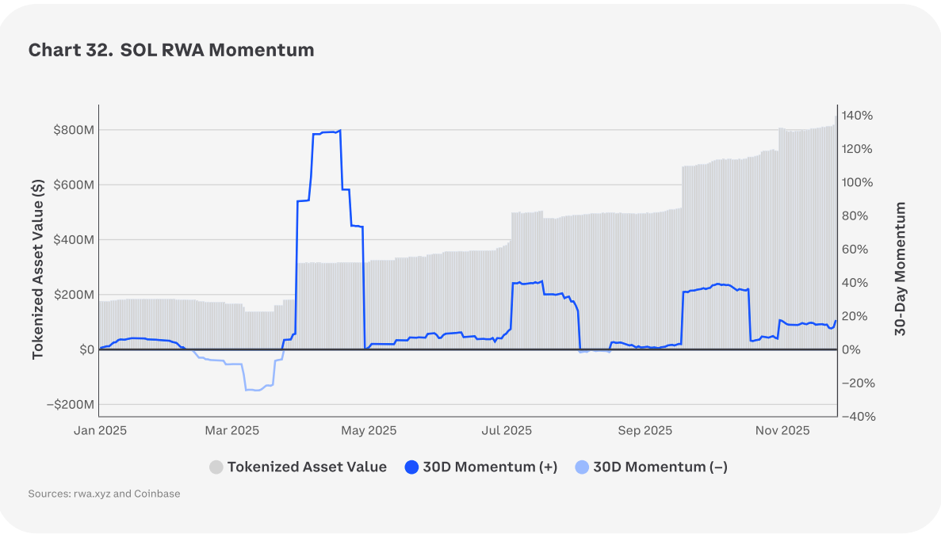Click the 140% right axis label
Viewport: 941px width, 534px height.
(857, 116)
